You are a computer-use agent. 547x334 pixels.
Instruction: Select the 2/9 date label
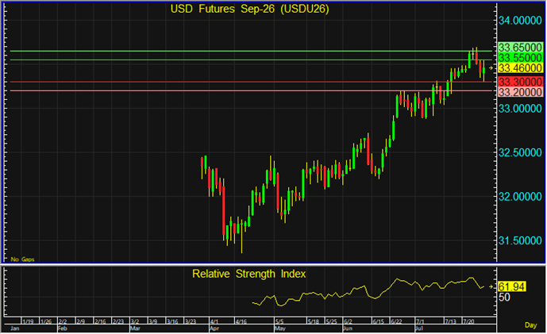[81, 321]
